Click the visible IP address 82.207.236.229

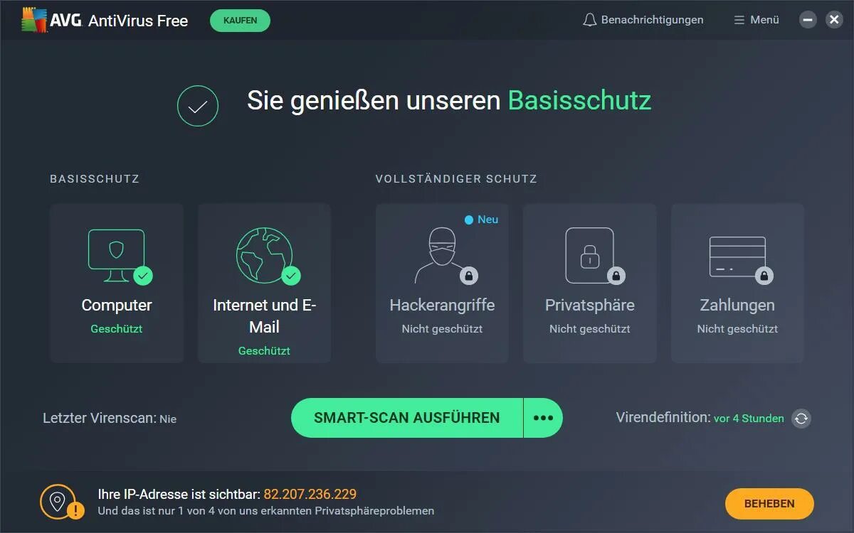[310, 494]
